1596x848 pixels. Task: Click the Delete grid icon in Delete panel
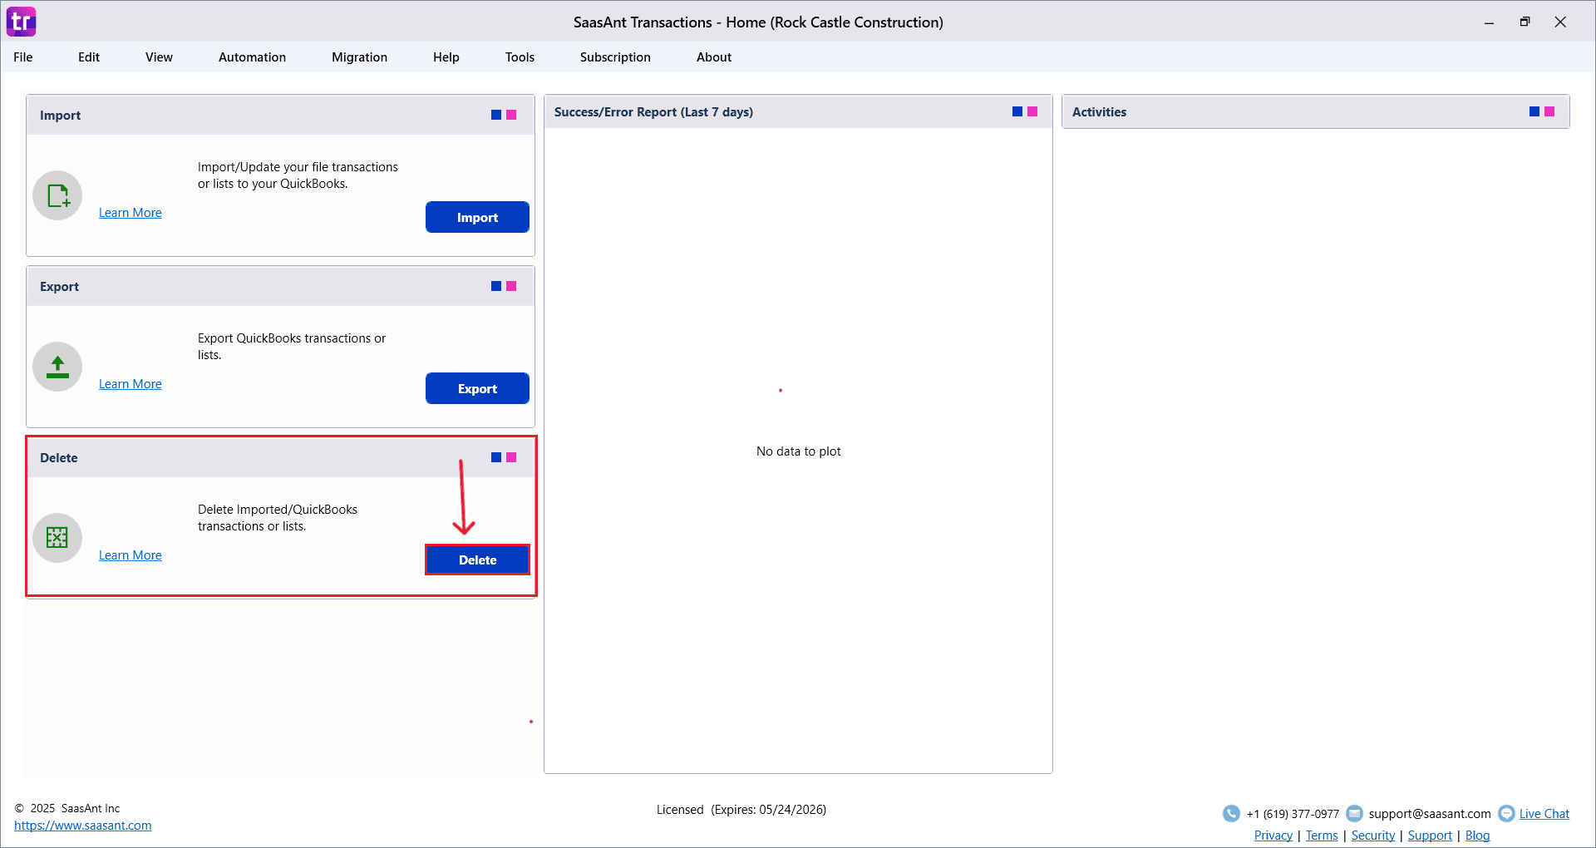pyautogui.click(x=57, y=538)
